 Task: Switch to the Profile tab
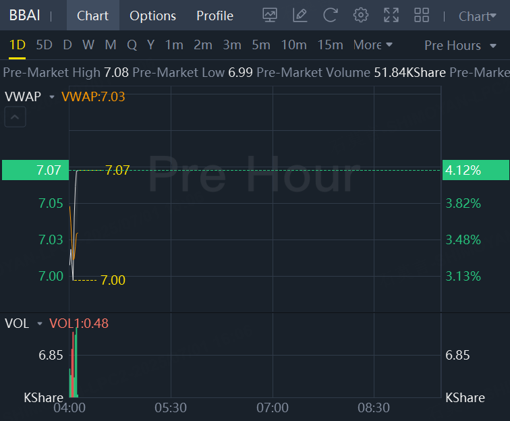coord(215,16)
